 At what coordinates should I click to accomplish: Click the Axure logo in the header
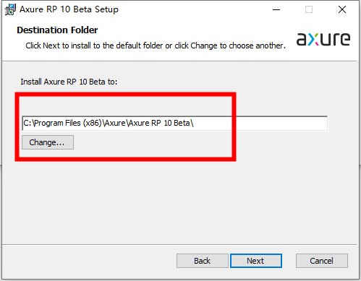(x=323, y=39)
